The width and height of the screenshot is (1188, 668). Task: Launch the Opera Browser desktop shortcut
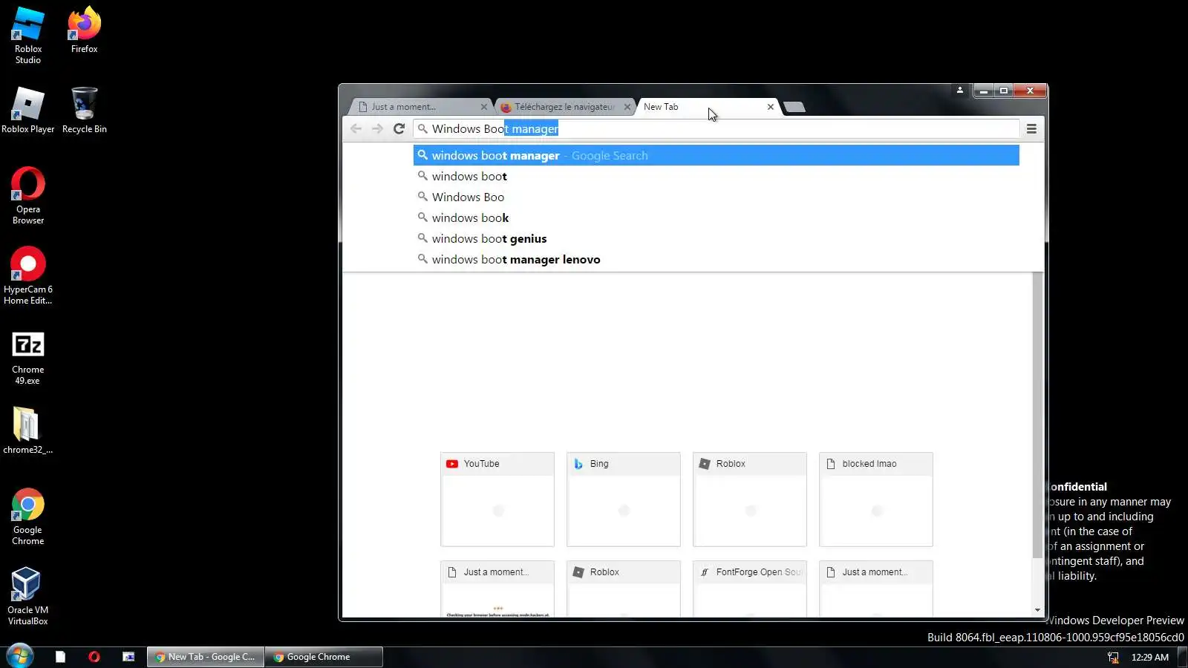(27, 195)
